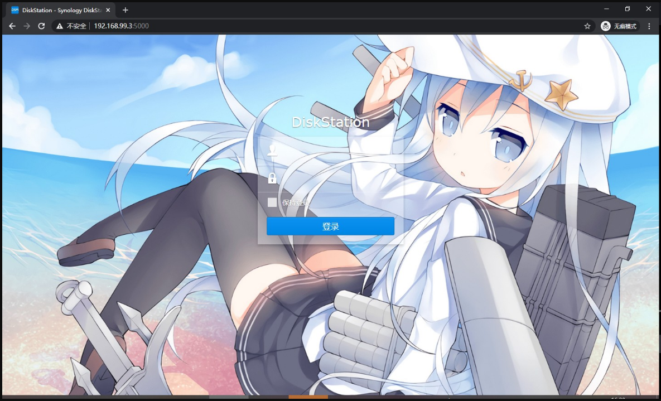Go back to the previous page

point(12,26)
